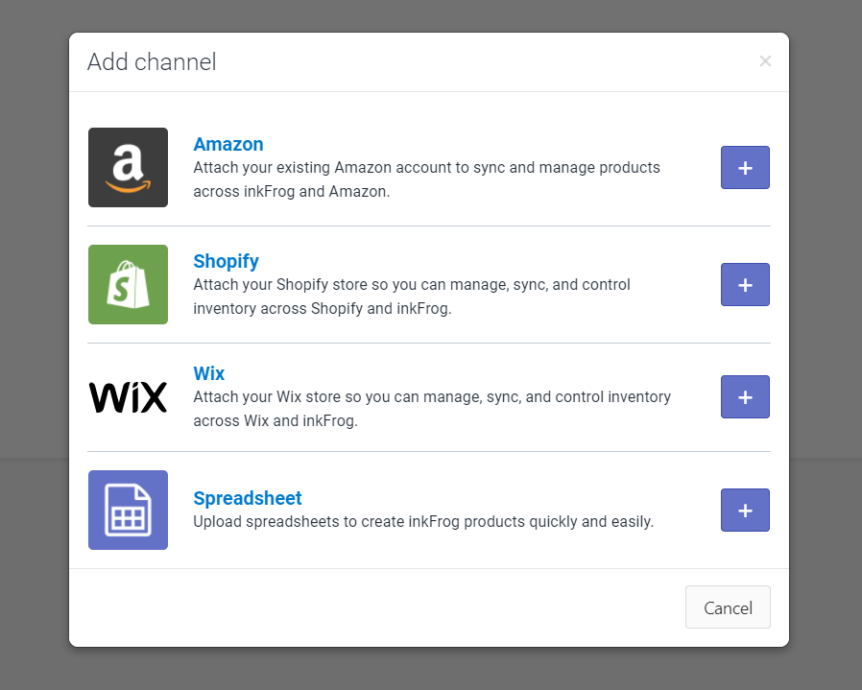Viewport: 862px width, 690px height.
Task: Select the Amazon description text
Action: [426, 179]
